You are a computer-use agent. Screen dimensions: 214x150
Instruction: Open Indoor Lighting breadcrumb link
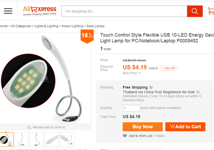click(72, 26)
